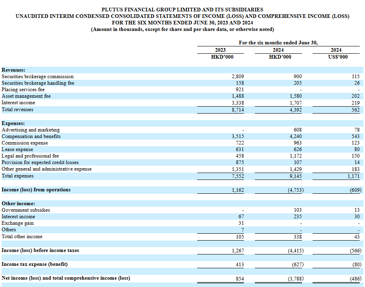Select the 'Lease expense' row label
The height and width of the screenshot is (287, 365).
[x=17, y=149]
